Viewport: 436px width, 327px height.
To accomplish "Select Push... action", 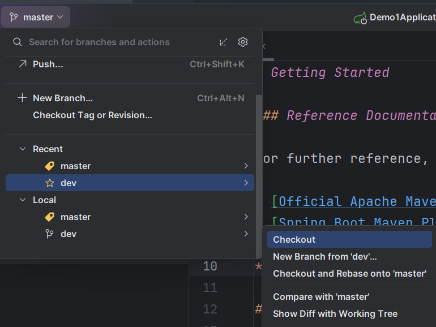I will [x=130, y=64].
